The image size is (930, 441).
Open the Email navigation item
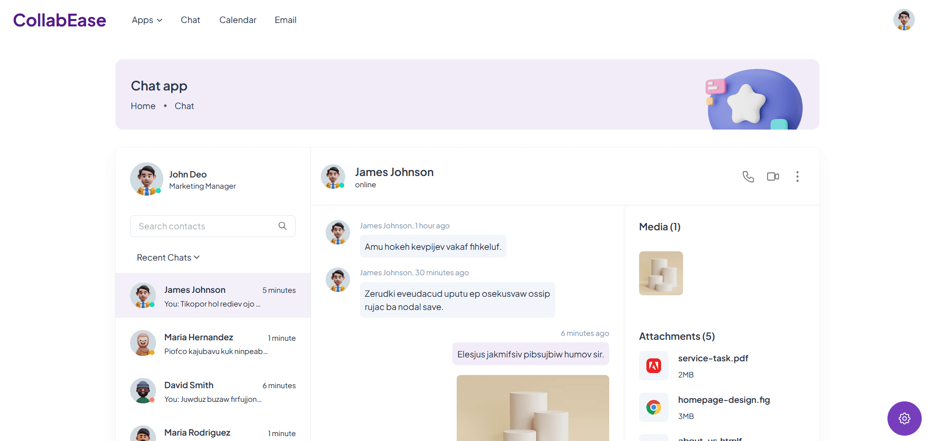coord(286,20)
